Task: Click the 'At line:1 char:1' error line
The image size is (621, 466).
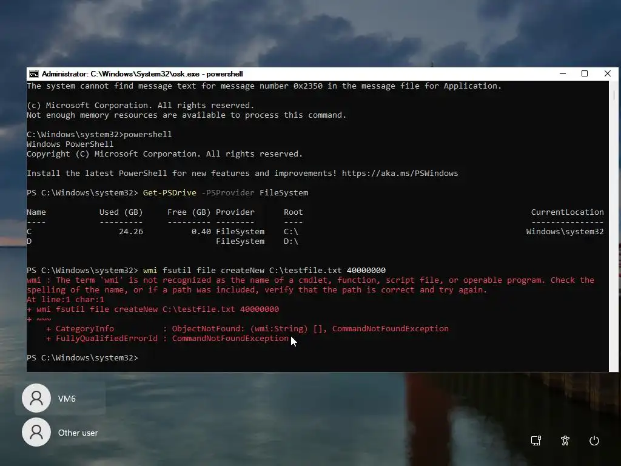Action: coord(65,300)
